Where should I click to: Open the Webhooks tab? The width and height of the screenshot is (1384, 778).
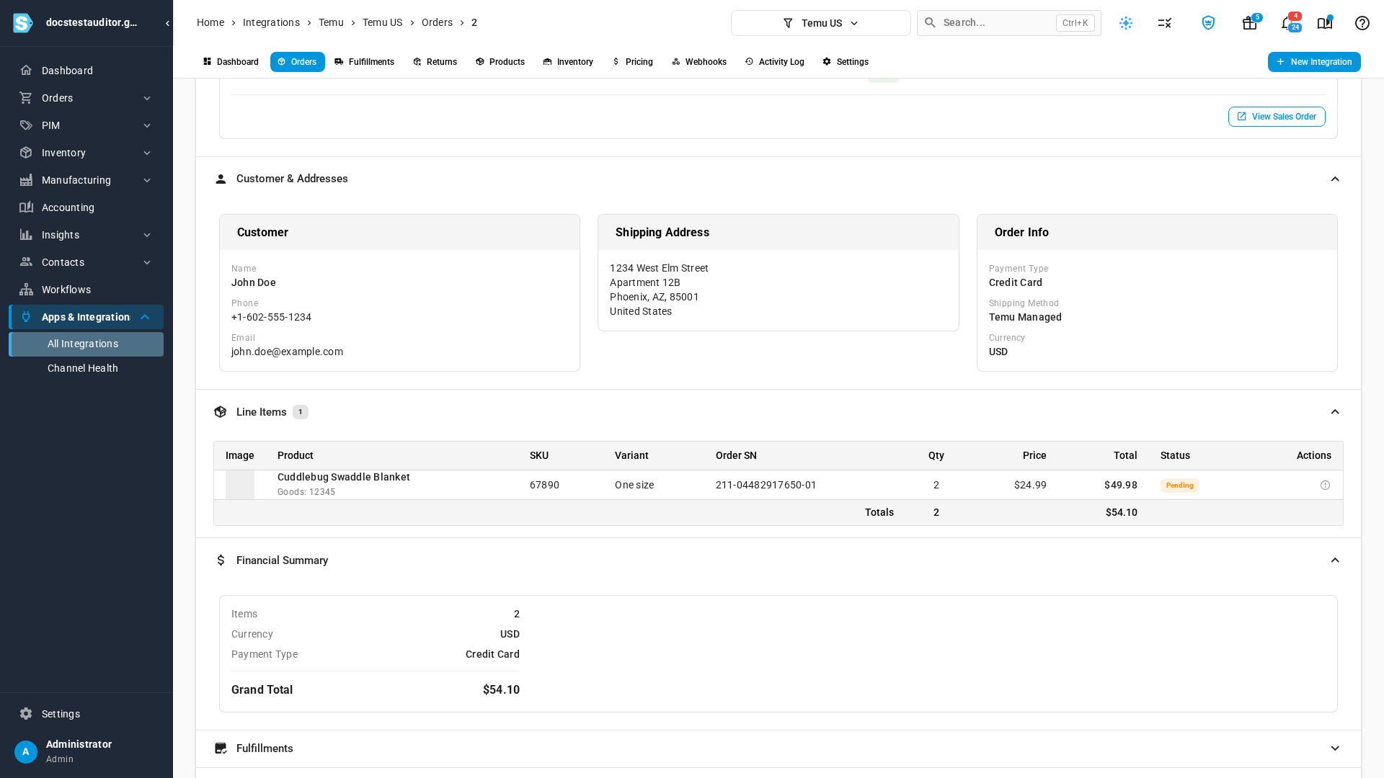pos(699,62)
